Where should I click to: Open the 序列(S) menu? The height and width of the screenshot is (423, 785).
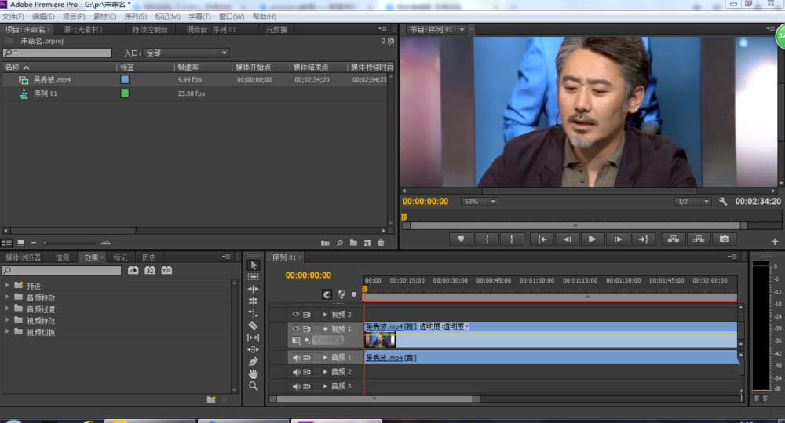[x=135, y=16]
